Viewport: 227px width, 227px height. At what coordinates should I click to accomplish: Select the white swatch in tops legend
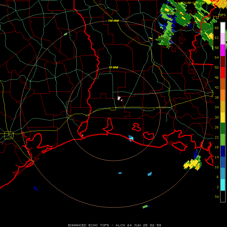(x=223, y=28)
